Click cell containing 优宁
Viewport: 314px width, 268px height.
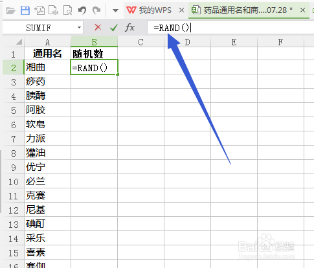click(x=47, y=167)
